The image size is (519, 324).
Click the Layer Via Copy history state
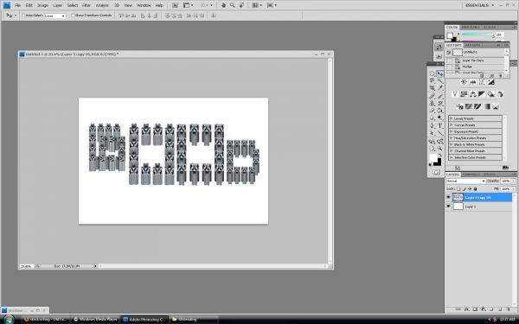click(x=473, y=60)
